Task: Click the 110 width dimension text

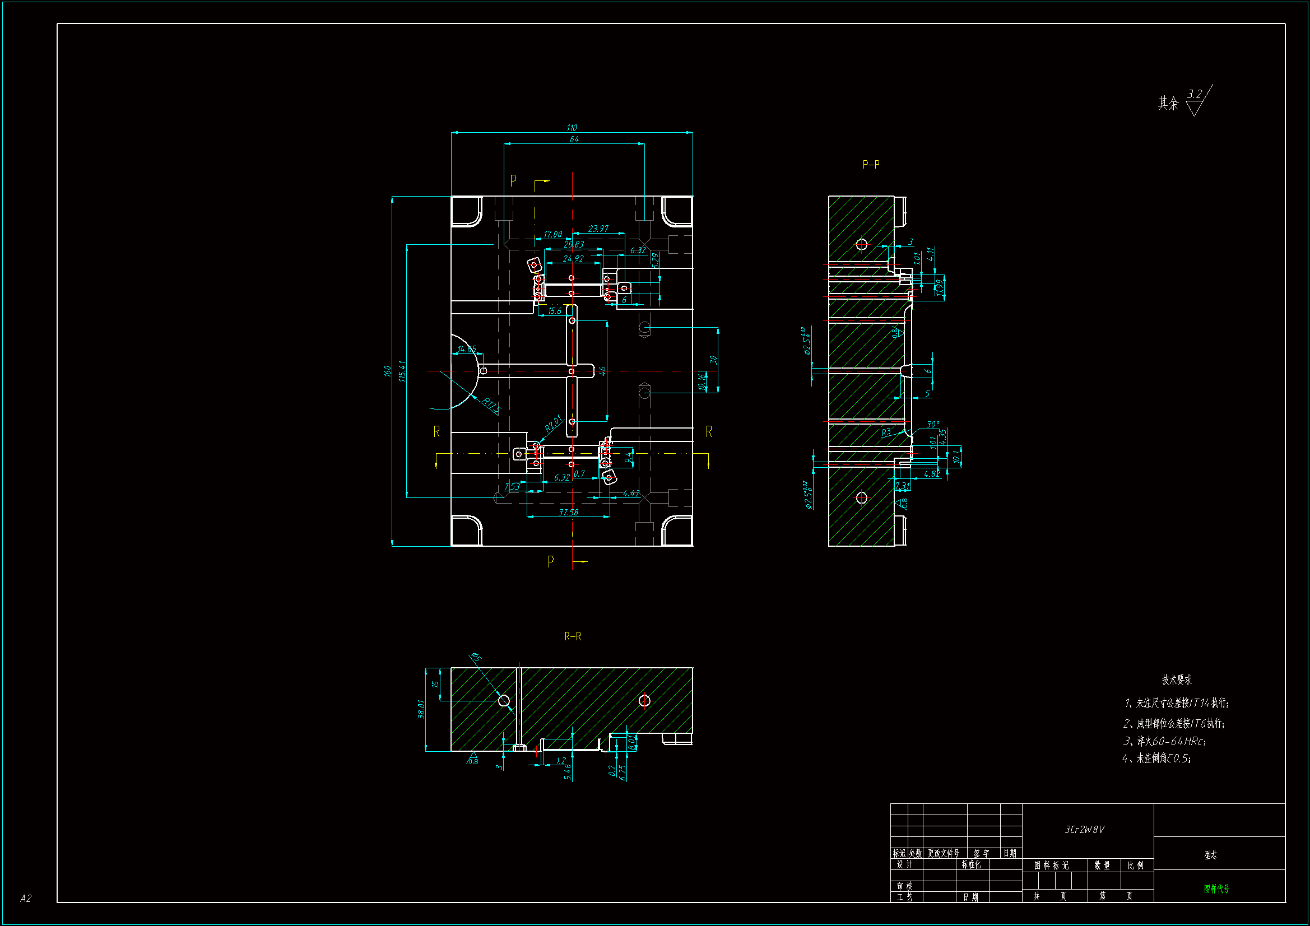Action: [572, 128]
